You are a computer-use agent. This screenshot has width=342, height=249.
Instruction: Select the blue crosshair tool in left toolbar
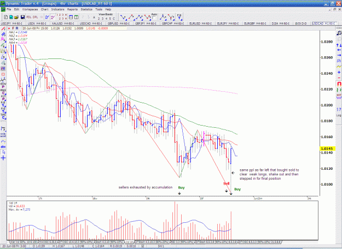(x=3, y=158)
